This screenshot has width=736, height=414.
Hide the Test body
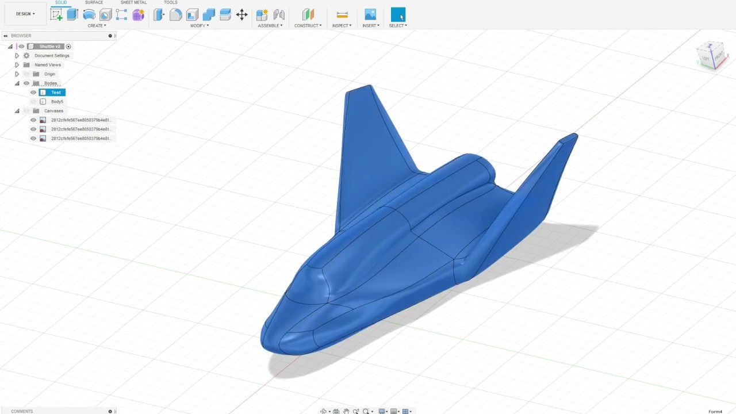pos(33,93)
